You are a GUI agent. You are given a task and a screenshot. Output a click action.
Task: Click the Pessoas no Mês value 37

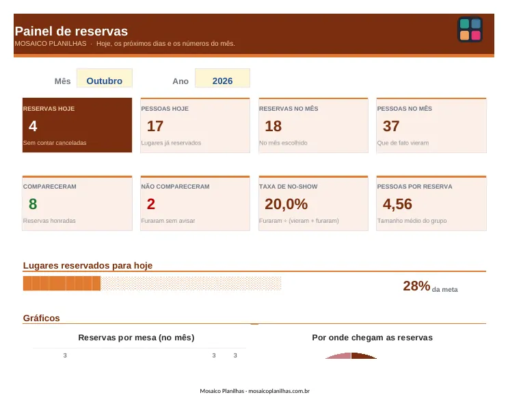click(x=391, y=126)
